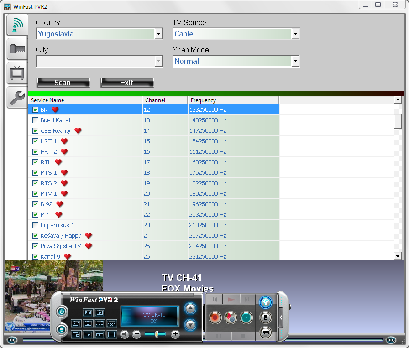Open the wrench settings tab
The image size is (409, 348).
coord(17,97)
